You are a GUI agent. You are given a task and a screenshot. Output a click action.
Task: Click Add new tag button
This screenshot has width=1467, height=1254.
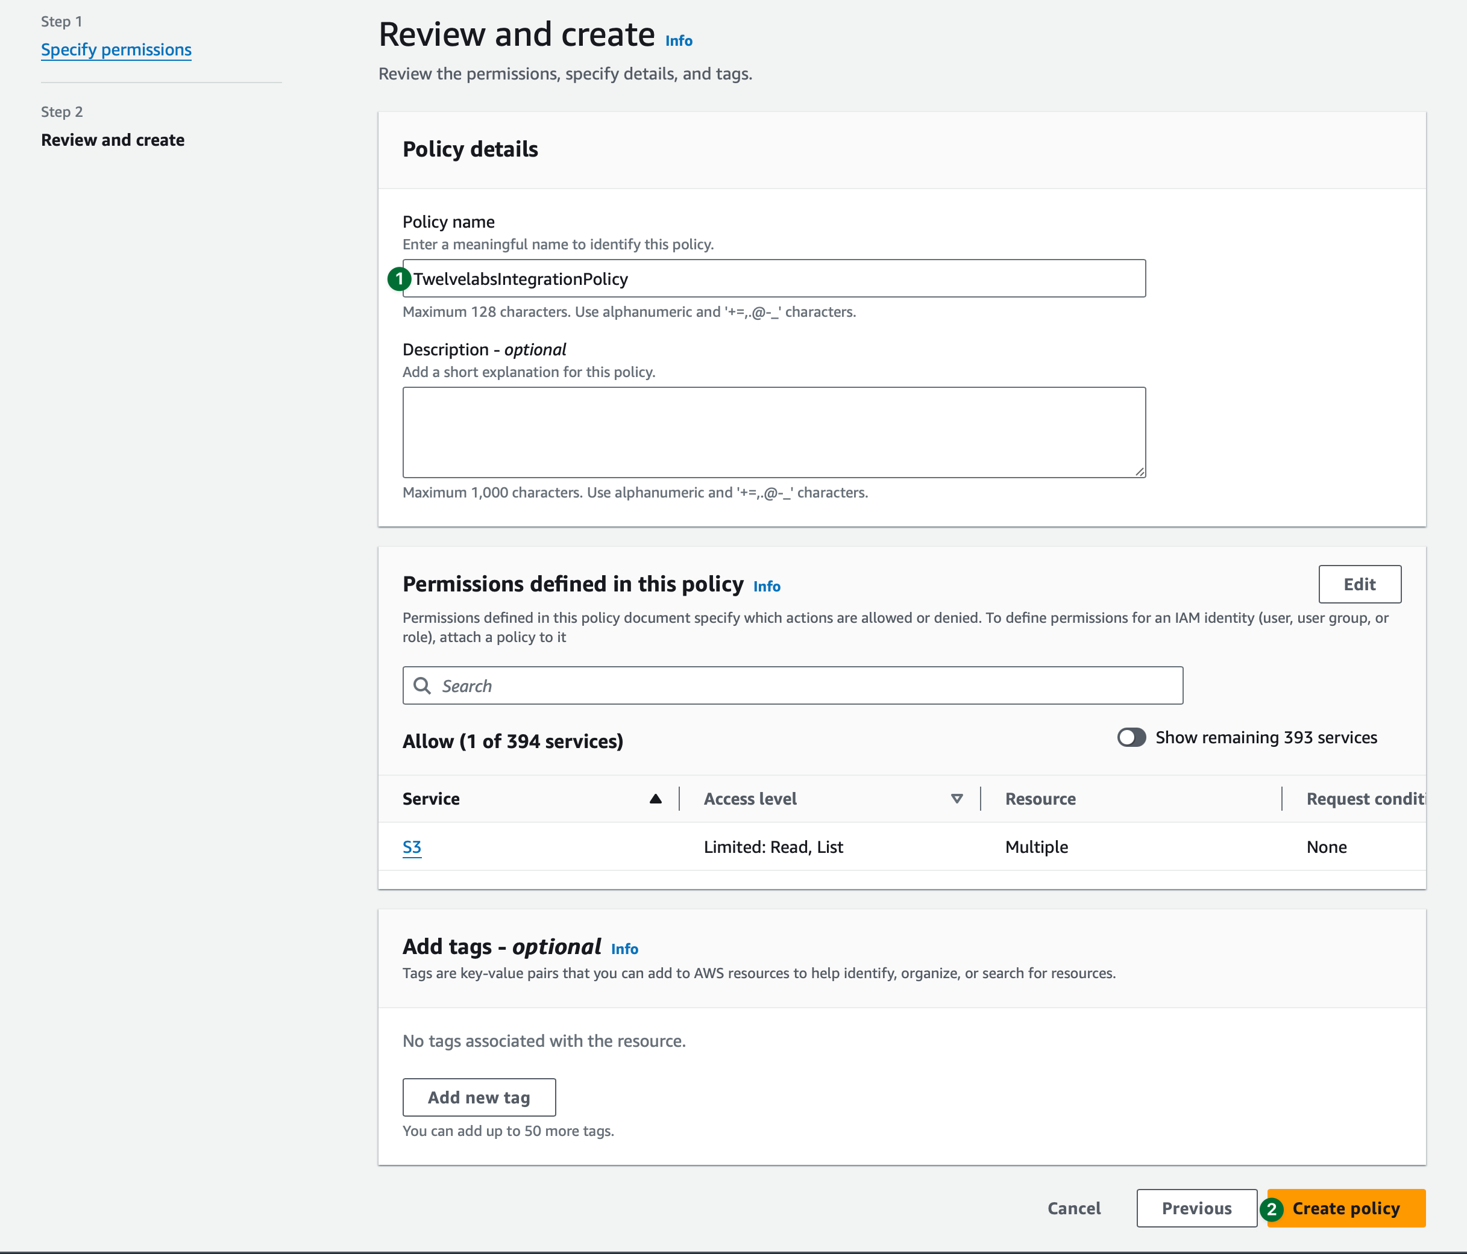479,1097
